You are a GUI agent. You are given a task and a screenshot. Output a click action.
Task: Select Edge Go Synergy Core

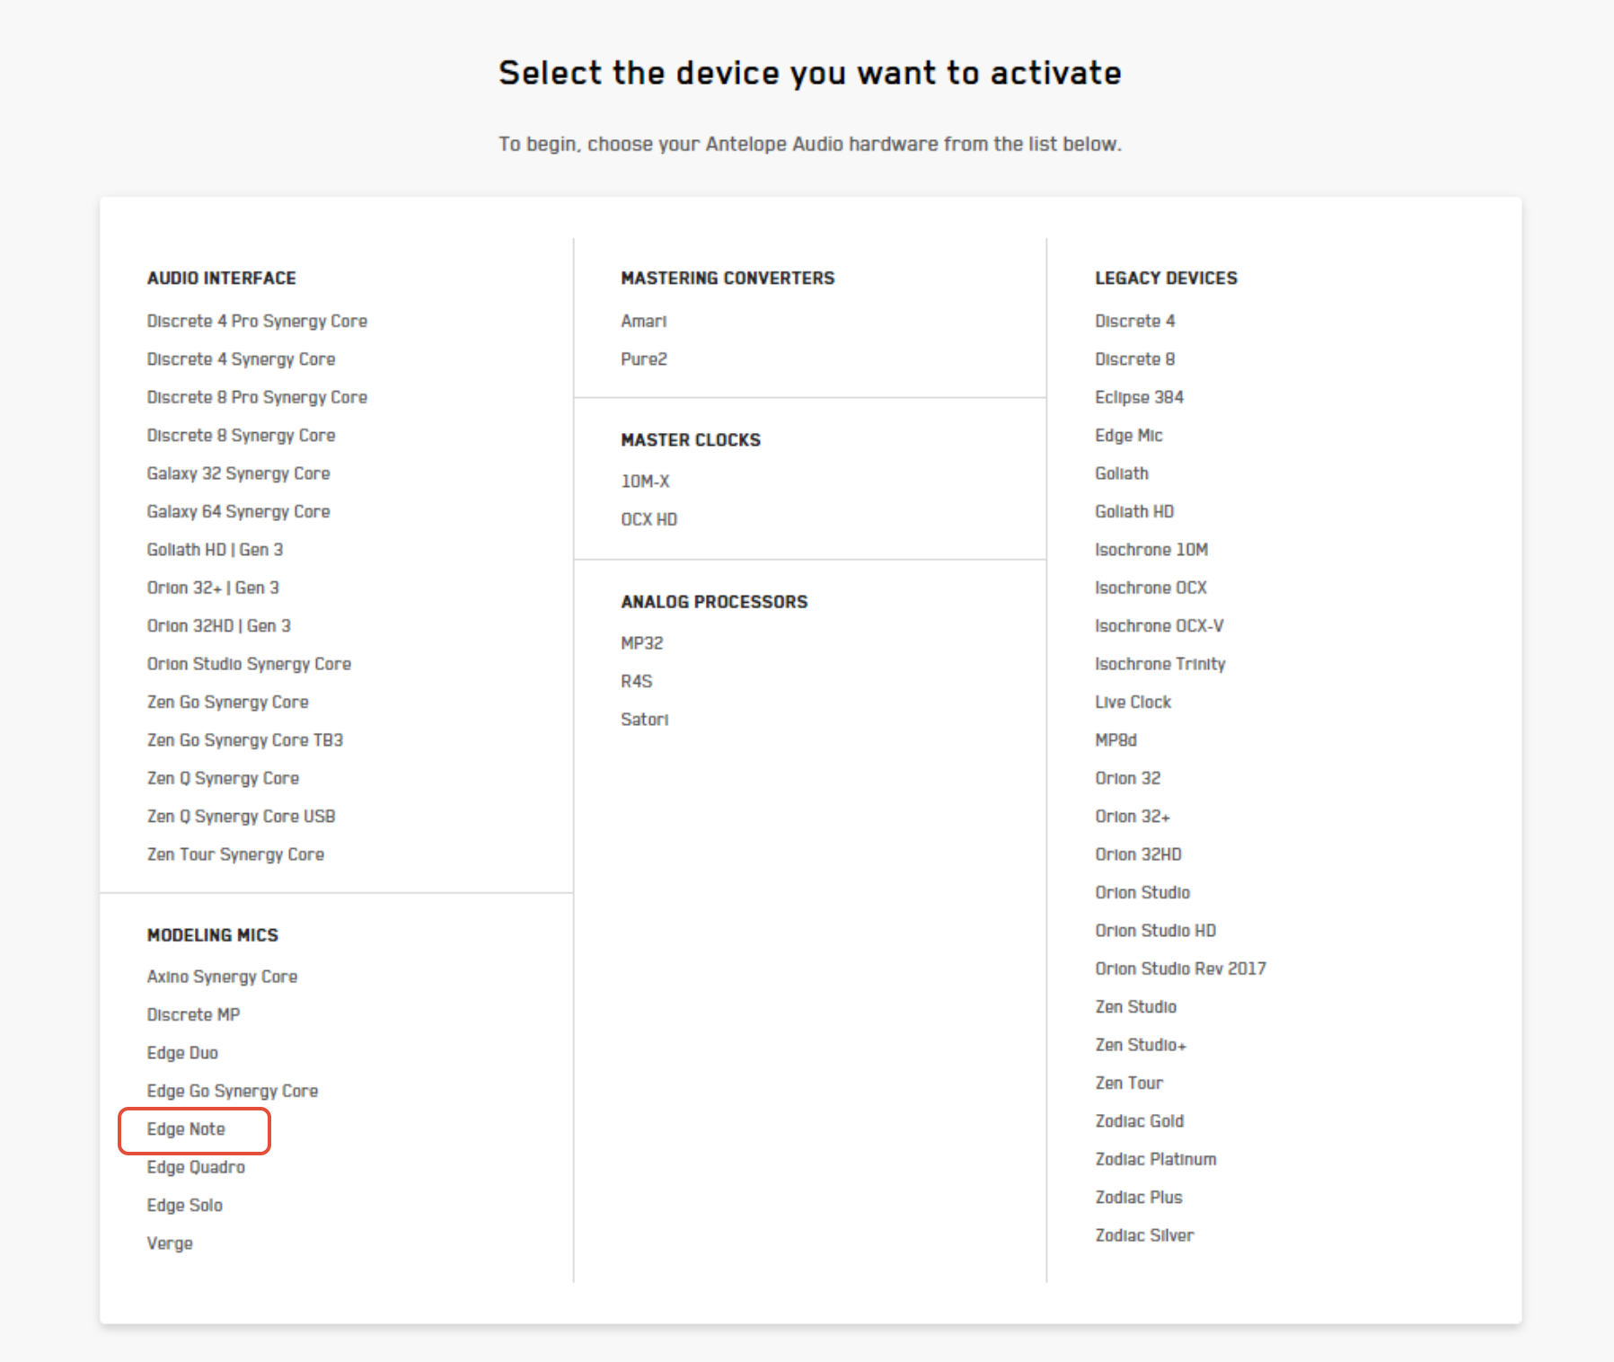(233, 1091)
